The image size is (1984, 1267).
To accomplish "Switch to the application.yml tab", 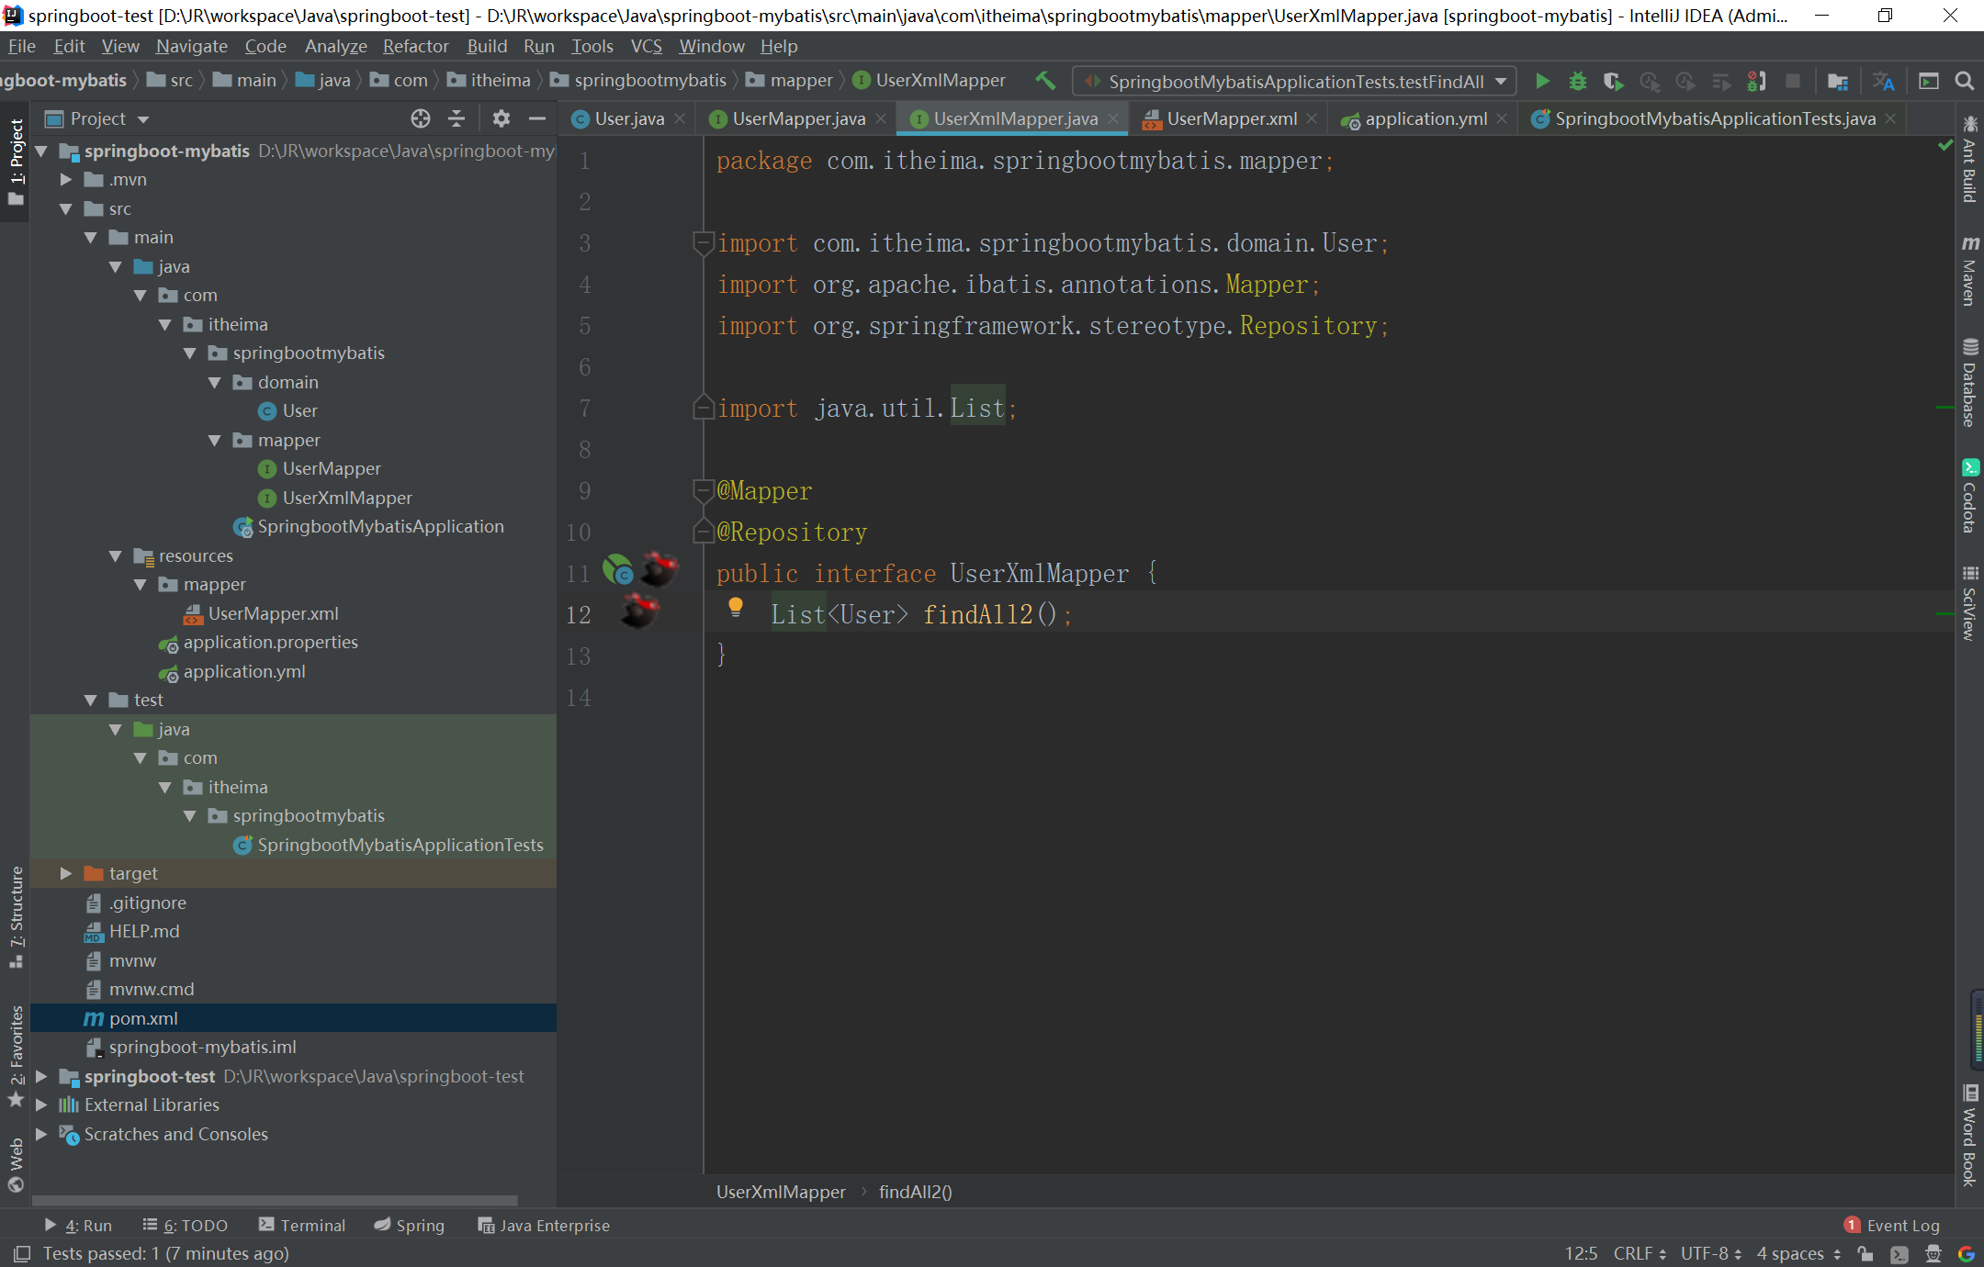I will click(1426, 118).
